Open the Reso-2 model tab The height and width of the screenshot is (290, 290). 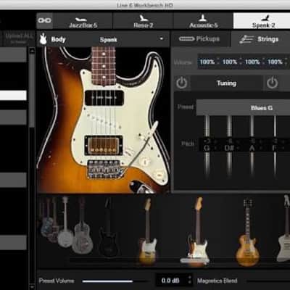coord(143,21)
